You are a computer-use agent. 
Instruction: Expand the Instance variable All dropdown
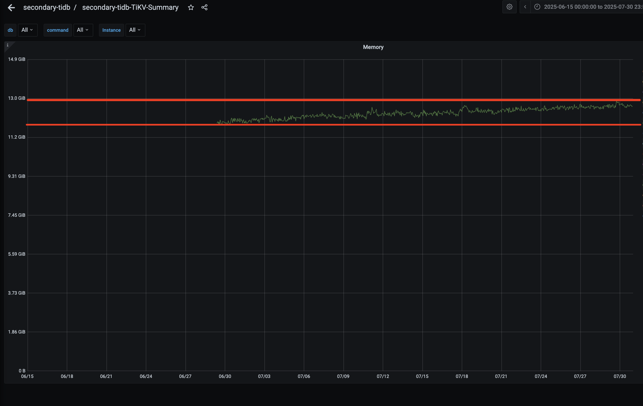point(135,30)
